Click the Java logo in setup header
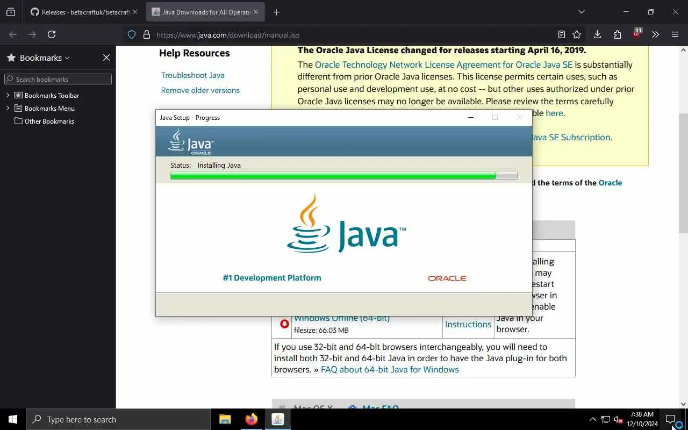688x430 pixels. pyautogui.click(x=190, y=142)
